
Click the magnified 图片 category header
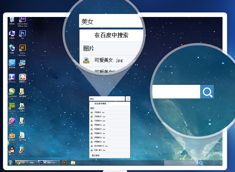coord(89,48)
